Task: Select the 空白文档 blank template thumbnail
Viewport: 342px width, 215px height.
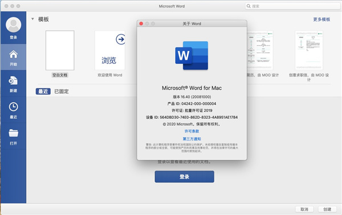Action: click(60, 50)
